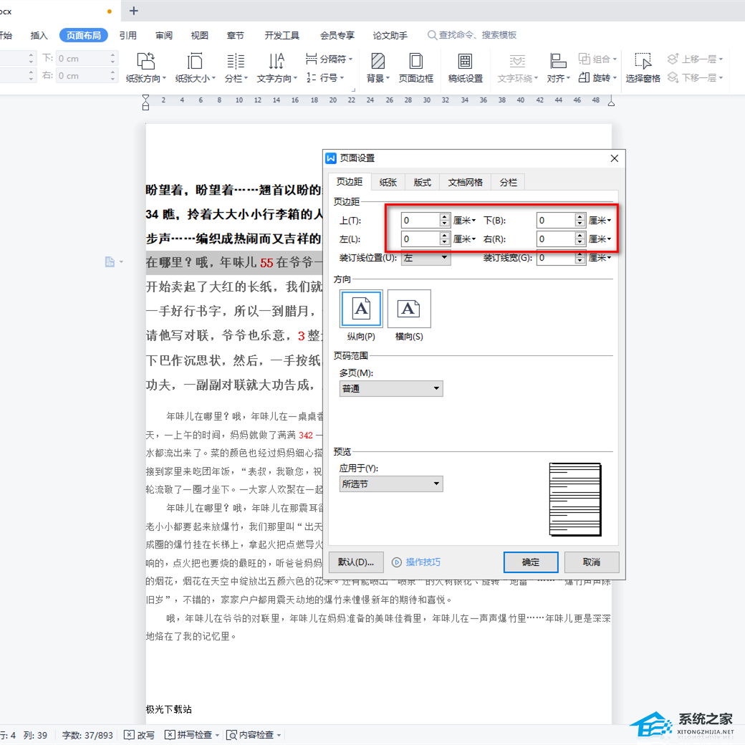Select portrait orientation (纵向) in dialog
This screenshot has width=745, height=745.
(361, 309)
